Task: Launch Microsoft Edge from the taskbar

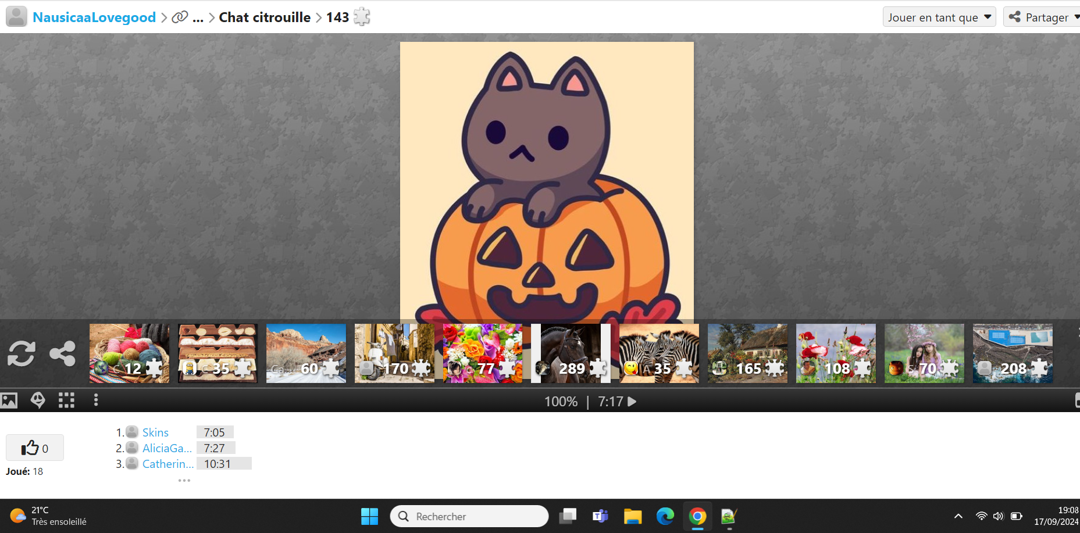Action: point(665,516)
